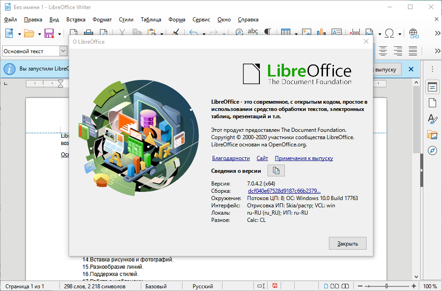Toggle justified alignment

413,51
